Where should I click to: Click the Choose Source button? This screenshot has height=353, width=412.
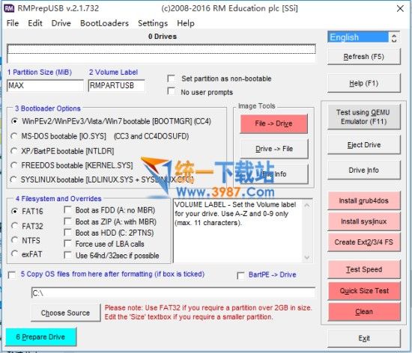pyautogui.click(x=65, y=313)
